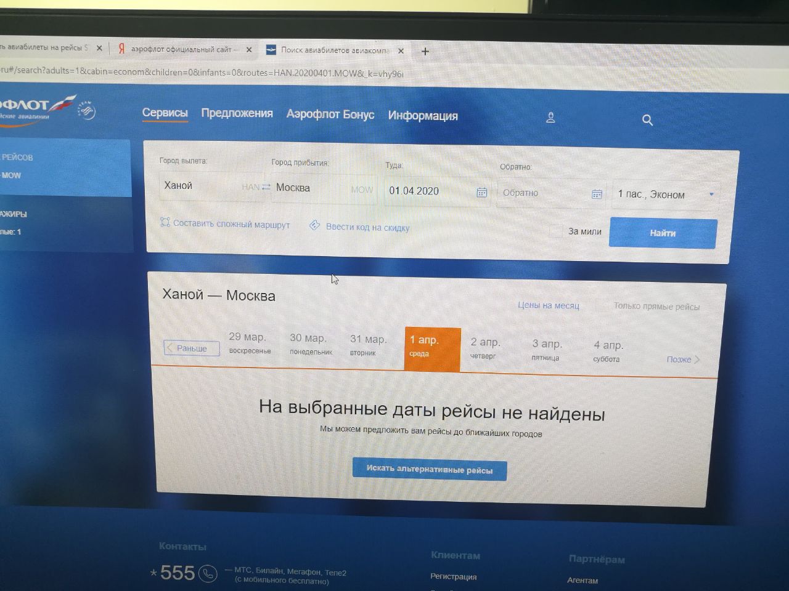Open the Информация menu
This screenshot has height=591, width=789.
423,116
